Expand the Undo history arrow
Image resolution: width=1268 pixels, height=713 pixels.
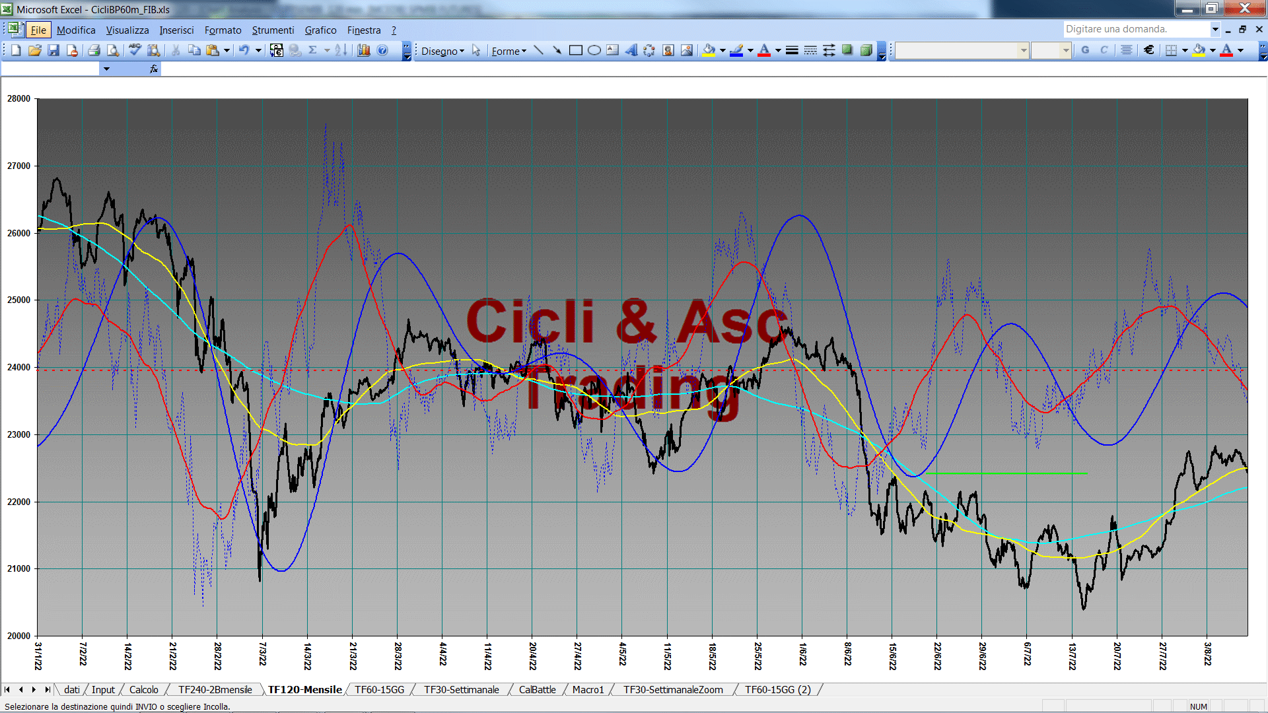258,50
